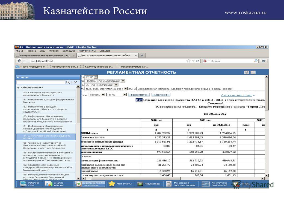Image resolution: width=284 pixels, height=197 pixels.
Task: Open Анализ данных in the bottom bar
Action: pyautogui.click(x=54, y=184)
